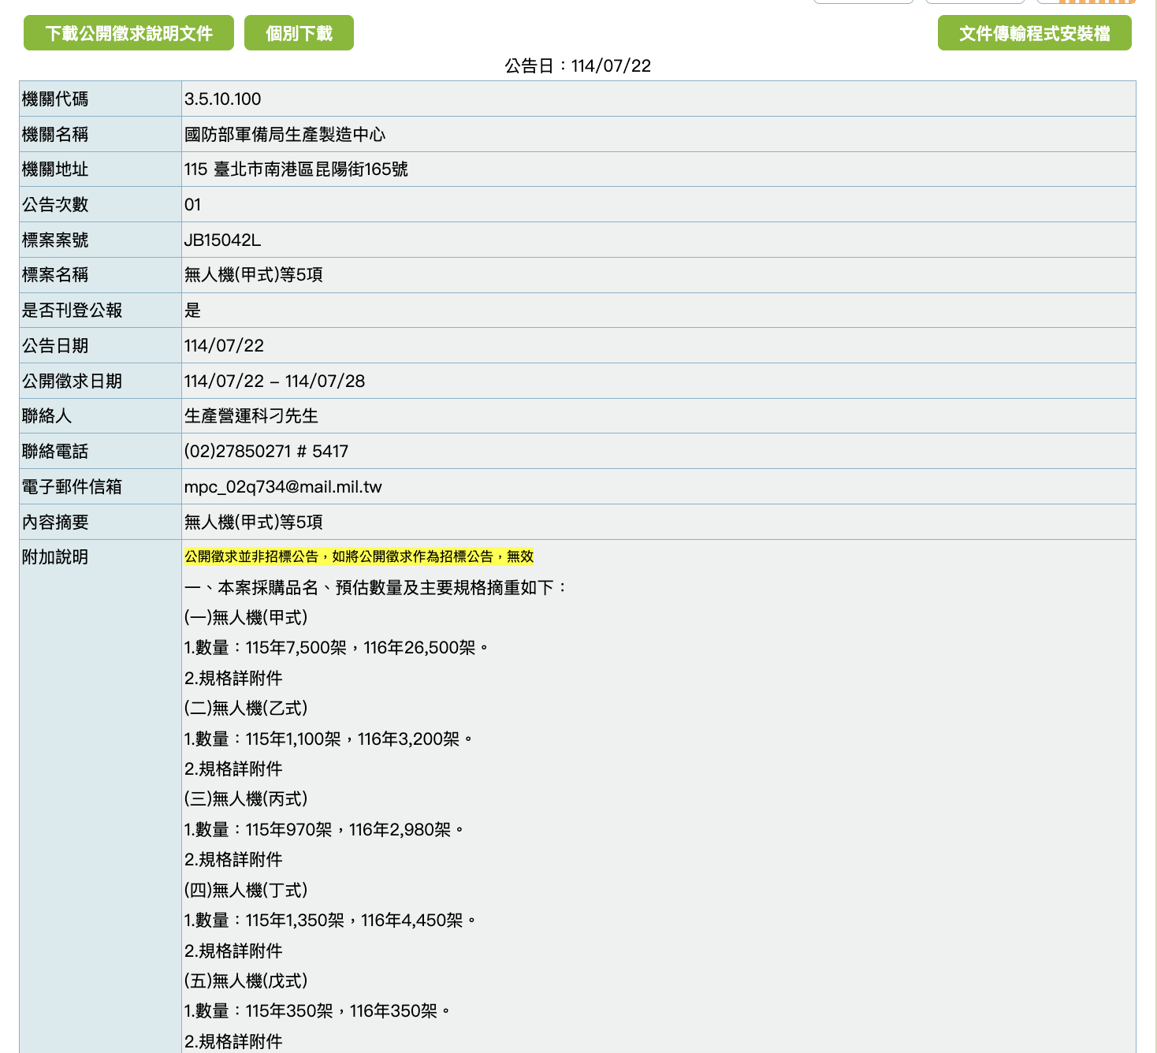Click 2.規格詳附件 under 無人機(丁式)
Image resolution: width=1157 pixels, height=1053 pixels.
233,951
